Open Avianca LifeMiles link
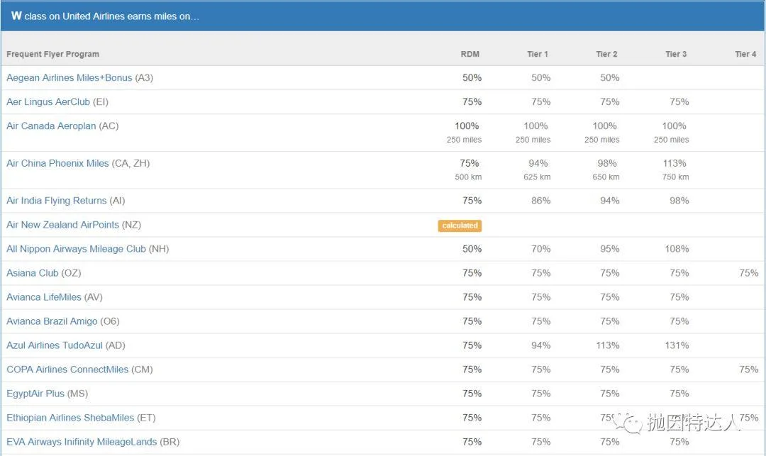Image resolution: width=766 pixels, height=456 pixels. tap(44, 297)
